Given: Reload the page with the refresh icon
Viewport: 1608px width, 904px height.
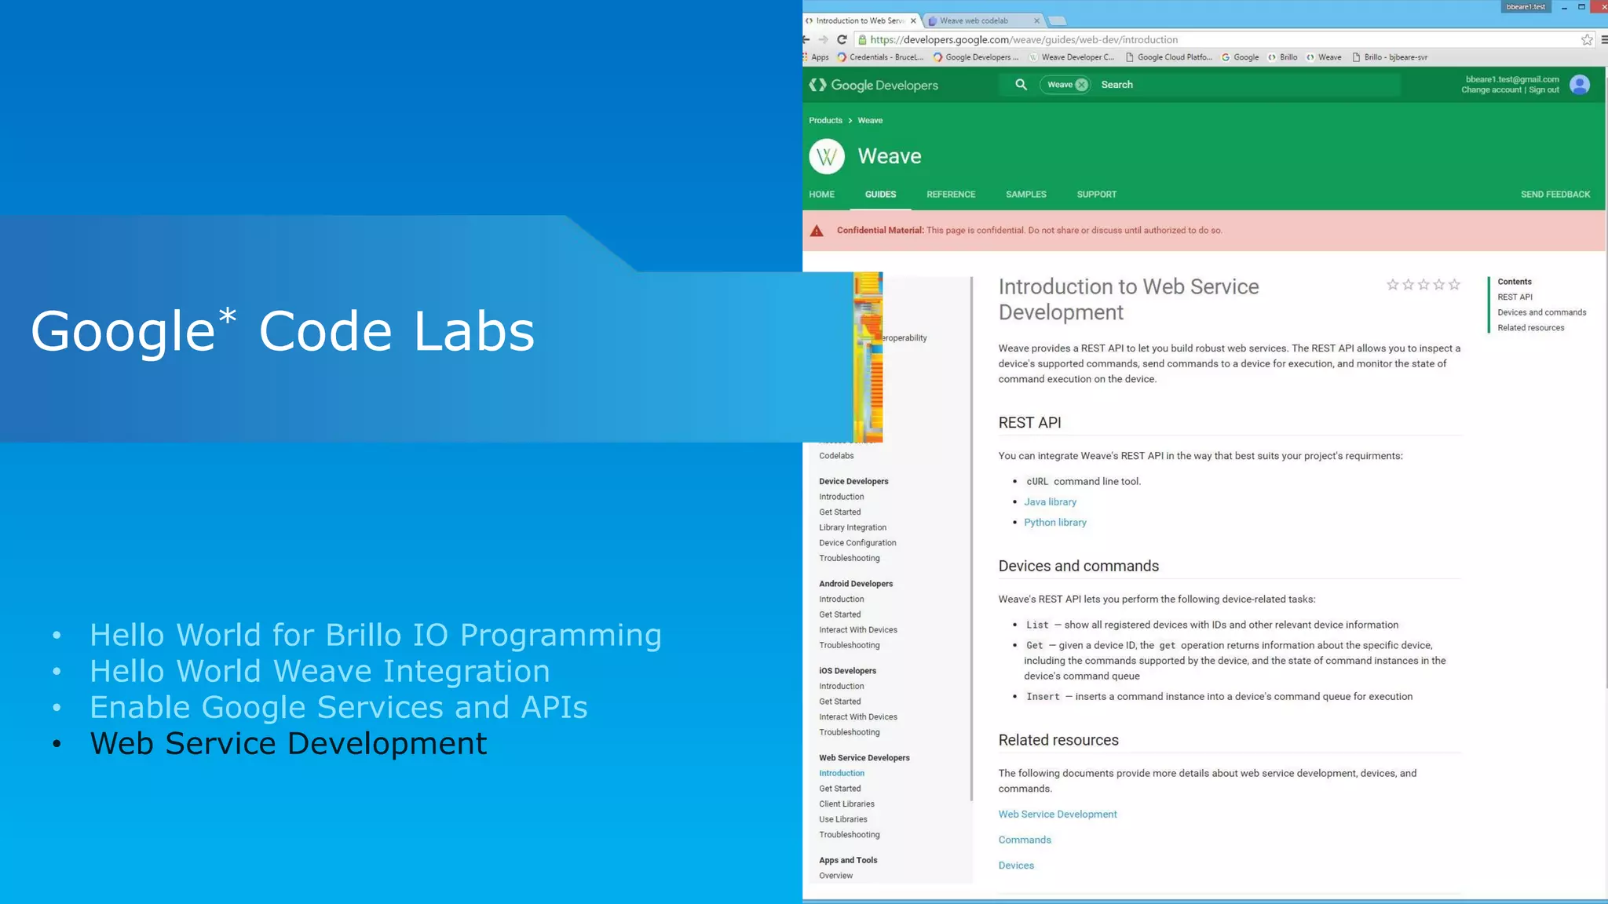Looking at the screenshot, I should pos(842,39).
